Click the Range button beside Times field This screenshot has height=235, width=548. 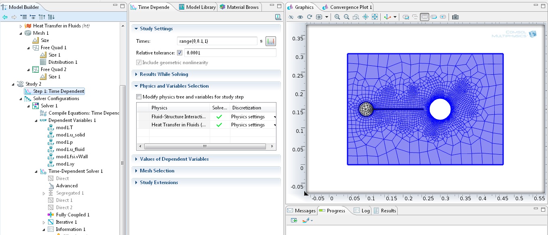pyautogui.click(x=270, y=41)
